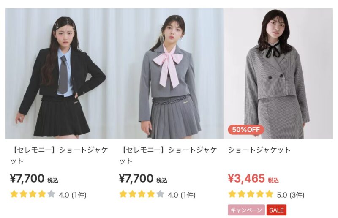The height and width of the screenshot is (218, 338).
Task: Click the third product's five-star rating
Action: 251,194
